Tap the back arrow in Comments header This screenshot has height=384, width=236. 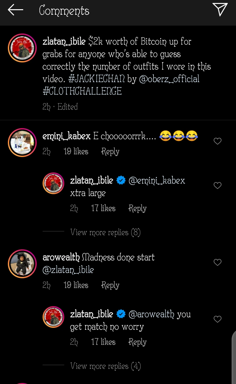pos(15,10)
